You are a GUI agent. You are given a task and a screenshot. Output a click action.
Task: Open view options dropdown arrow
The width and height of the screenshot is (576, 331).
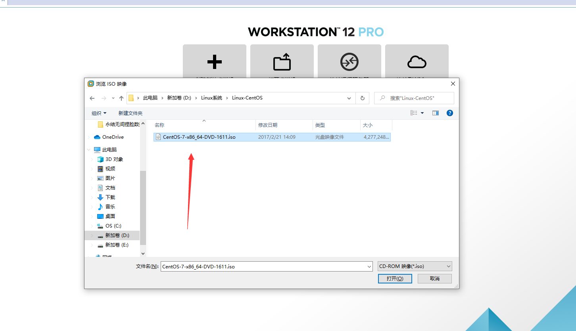tap(422, 113)
